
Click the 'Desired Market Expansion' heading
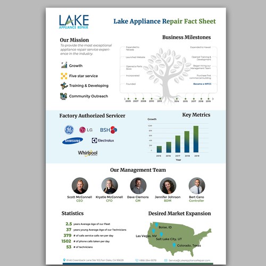coord(179,213)
